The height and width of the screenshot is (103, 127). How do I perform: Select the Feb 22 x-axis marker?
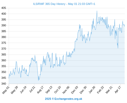[x=100, y=90]
